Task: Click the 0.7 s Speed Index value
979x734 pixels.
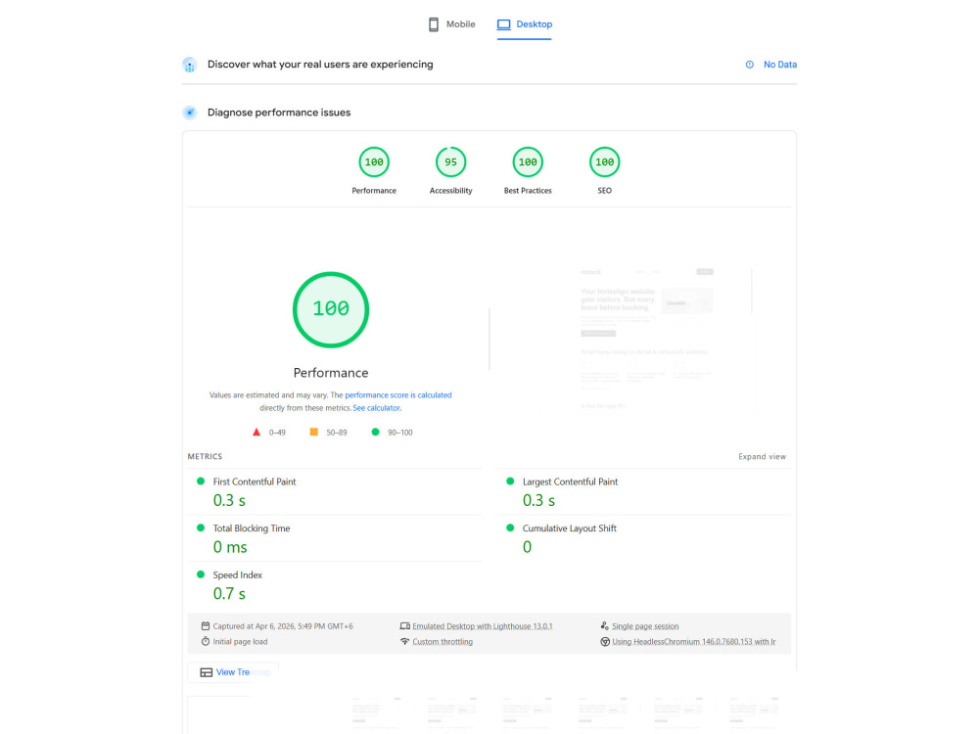Action: click(229, 594)
